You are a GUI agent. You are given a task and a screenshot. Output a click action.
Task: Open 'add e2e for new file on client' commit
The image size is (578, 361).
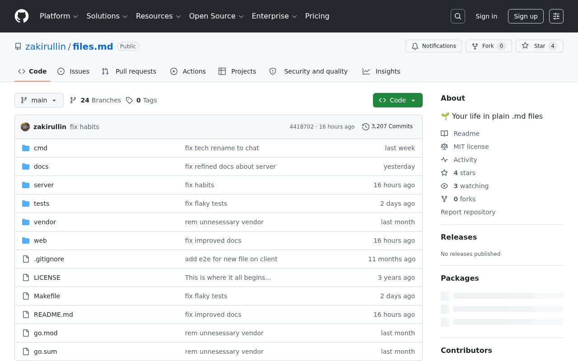[231, 259]
